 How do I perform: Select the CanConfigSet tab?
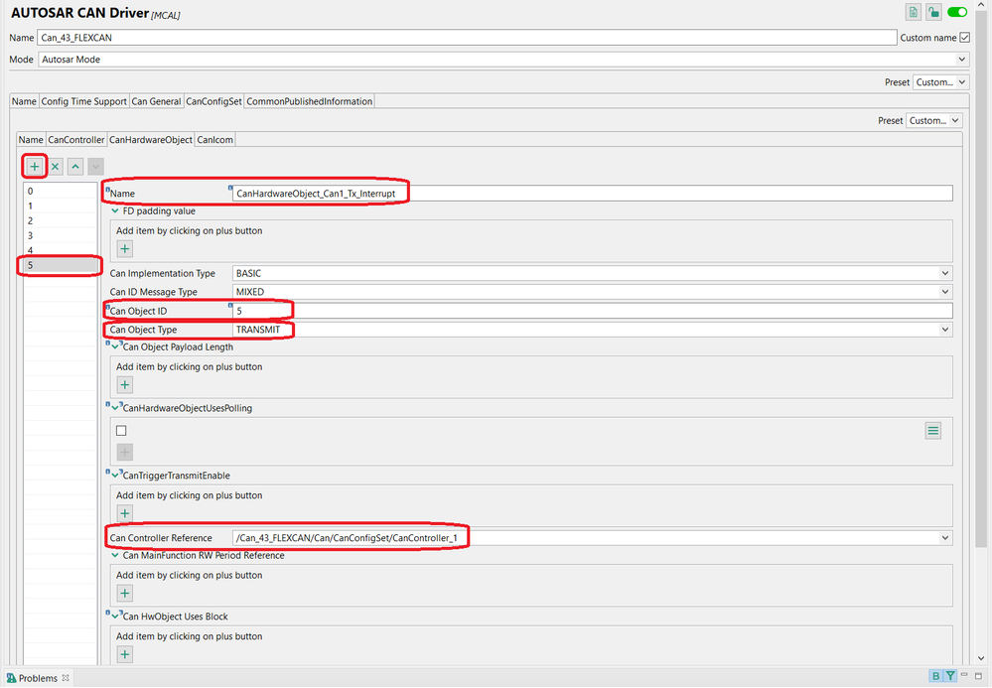click(213, 101)
